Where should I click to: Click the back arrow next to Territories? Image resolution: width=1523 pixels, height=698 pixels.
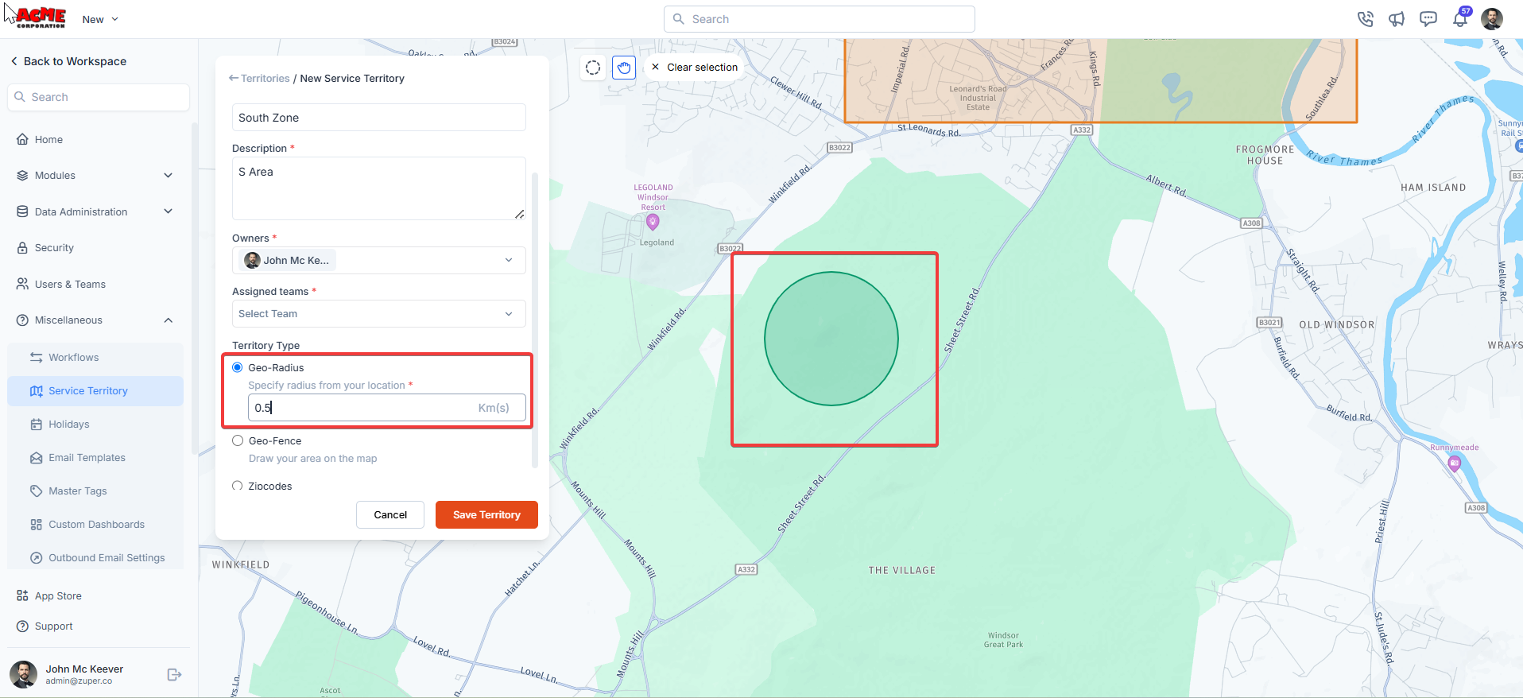pyautogui.click(x=234, y=78)
